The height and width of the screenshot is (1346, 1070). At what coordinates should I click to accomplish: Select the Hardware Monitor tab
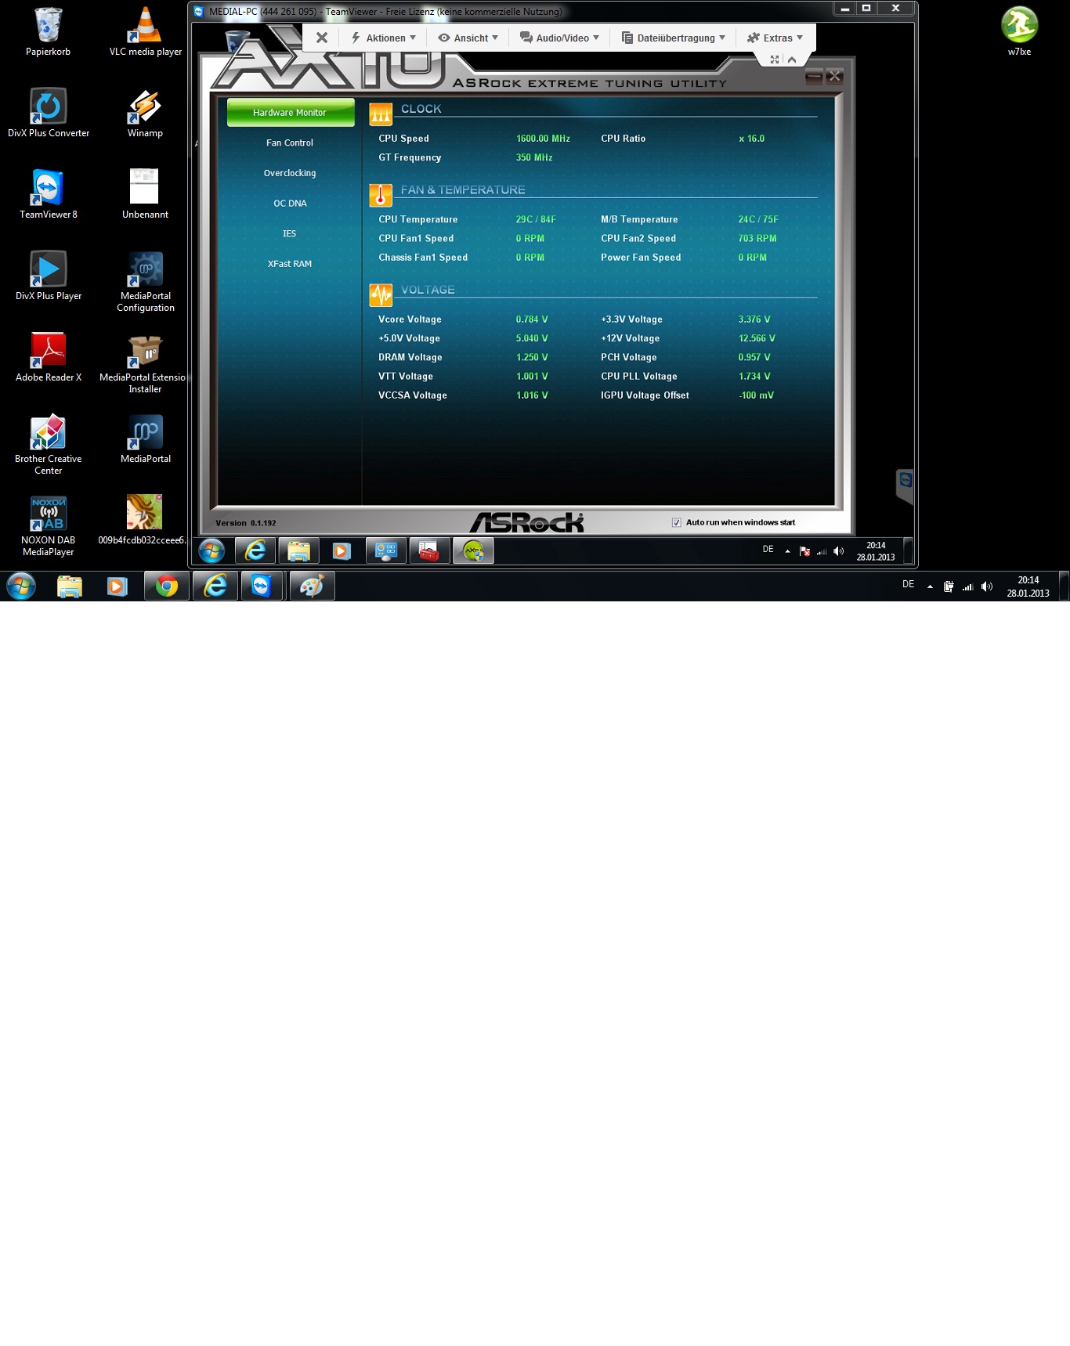(290, 113)
